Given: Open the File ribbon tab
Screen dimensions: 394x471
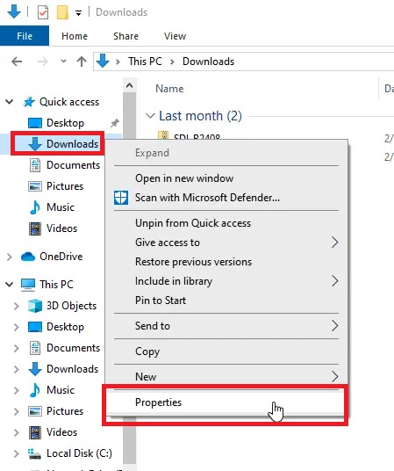Looking at the screenshot, I should 25,36.
